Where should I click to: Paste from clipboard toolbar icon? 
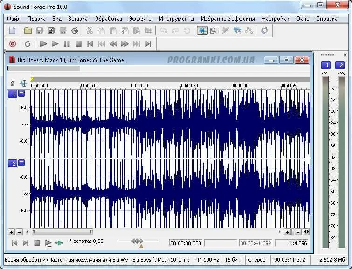point(113,30)
